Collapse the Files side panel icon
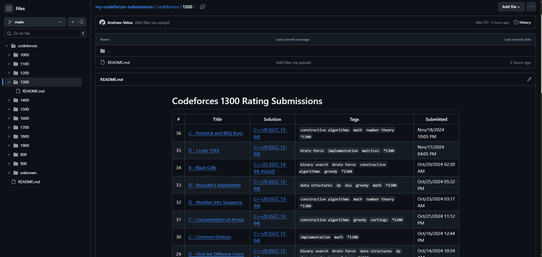Screen dimensions: 542x257 coord(9,8)
